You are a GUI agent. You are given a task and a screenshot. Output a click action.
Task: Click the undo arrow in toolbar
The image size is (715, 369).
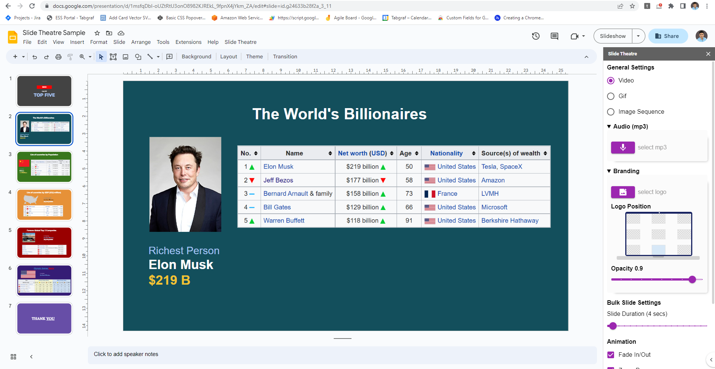click(x=35, y=57)
